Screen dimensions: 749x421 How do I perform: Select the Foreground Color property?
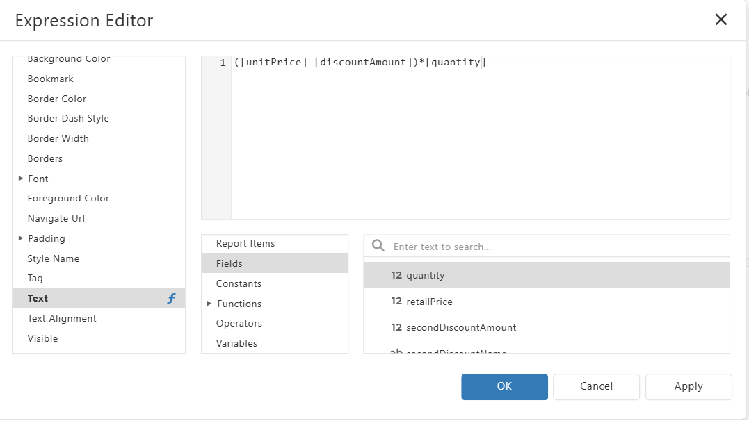(68, 199)
